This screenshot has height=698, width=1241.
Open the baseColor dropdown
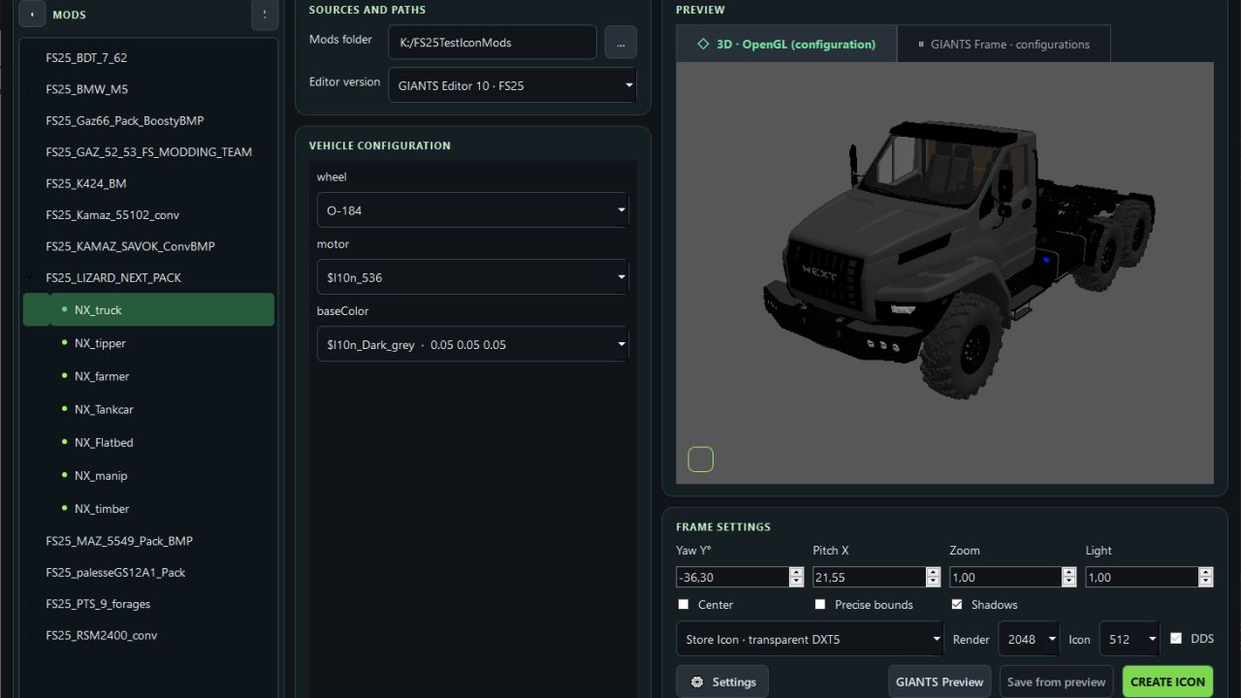472,344
